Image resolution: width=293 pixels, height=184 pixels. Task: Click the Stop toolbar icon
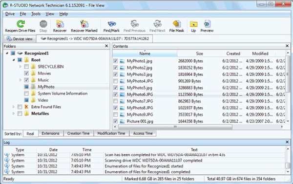pyautogui.click(x=43, y=24)
